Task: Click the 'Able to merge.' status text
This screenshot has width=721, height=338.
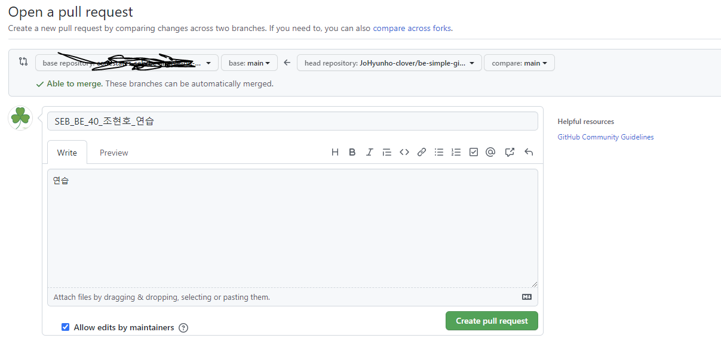Action: click(75, 84)
